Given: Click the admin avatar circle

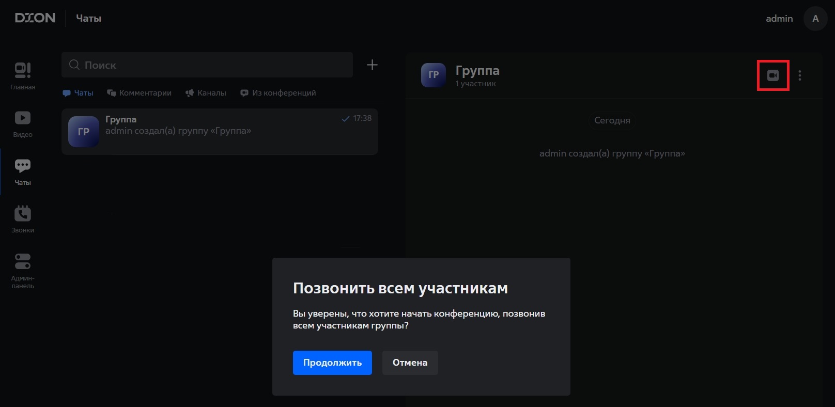Looking at the screenshot, I should click(x=815, y=19).
